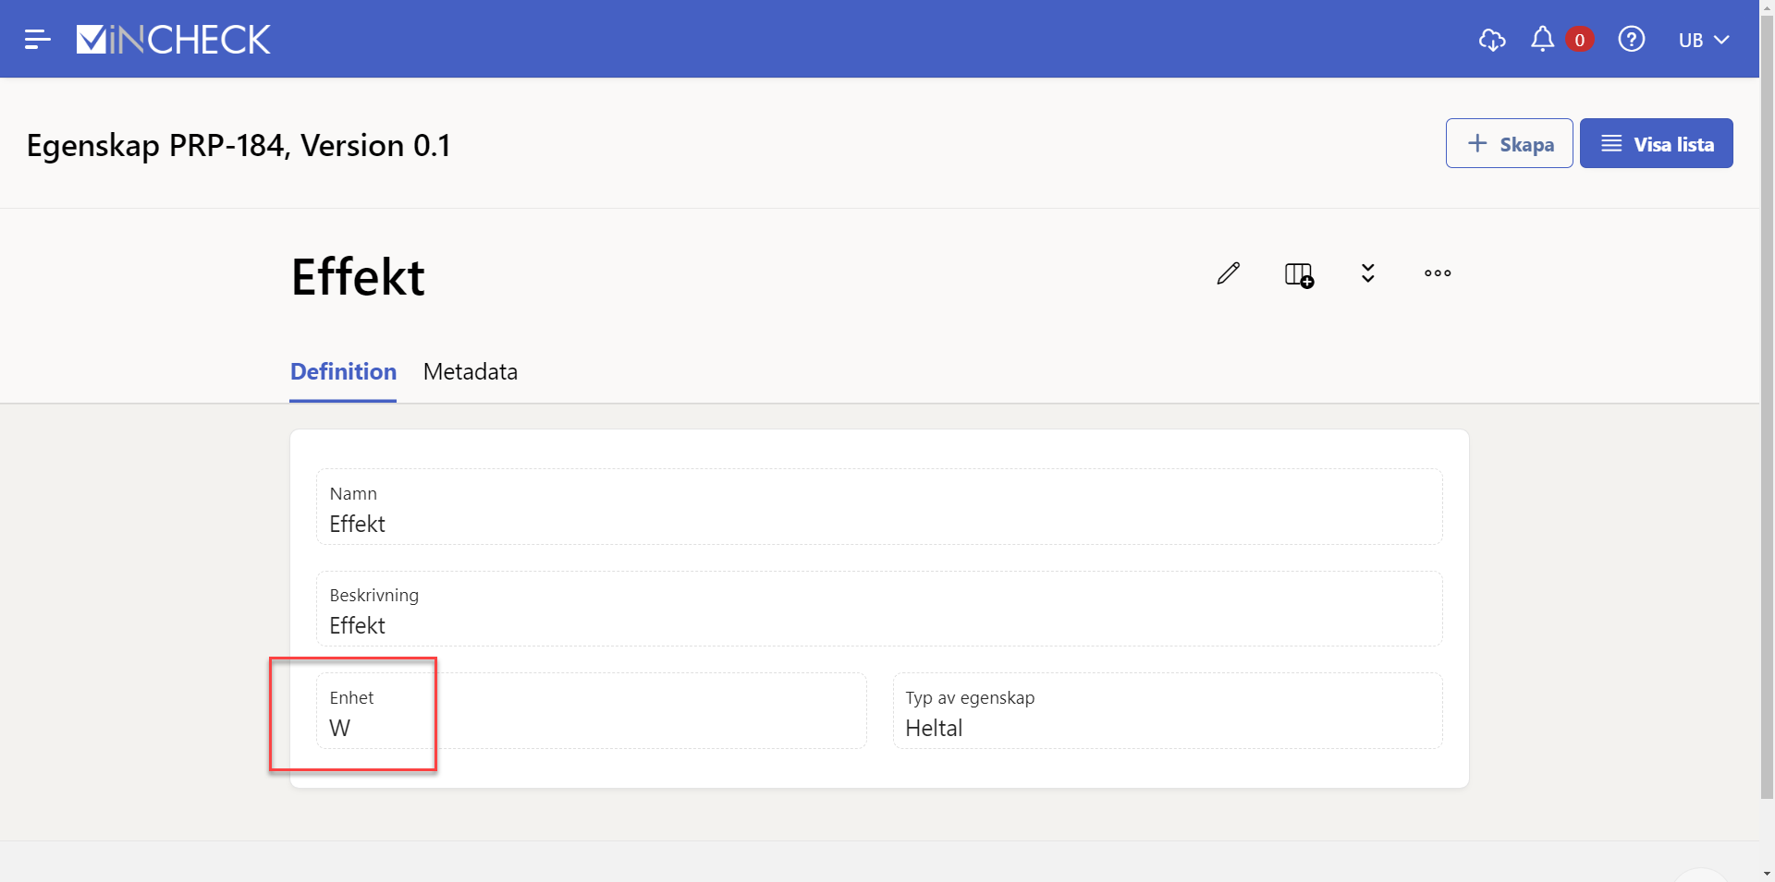
Task: Click the cloud download icon
Action: 1492,40
